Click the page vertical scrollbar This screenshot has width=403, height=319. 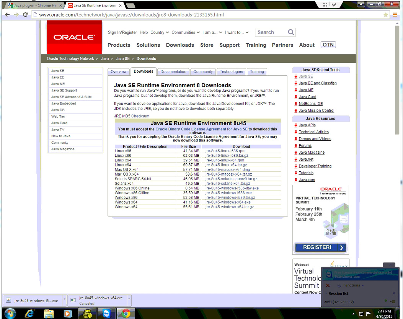point(397,79)
